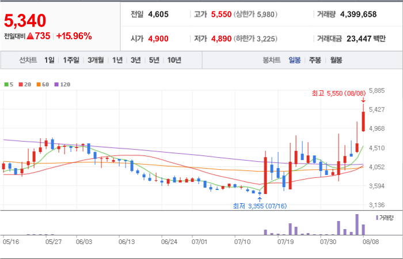Click the purple 거래량 volume legend marker

tap(377, 218)
